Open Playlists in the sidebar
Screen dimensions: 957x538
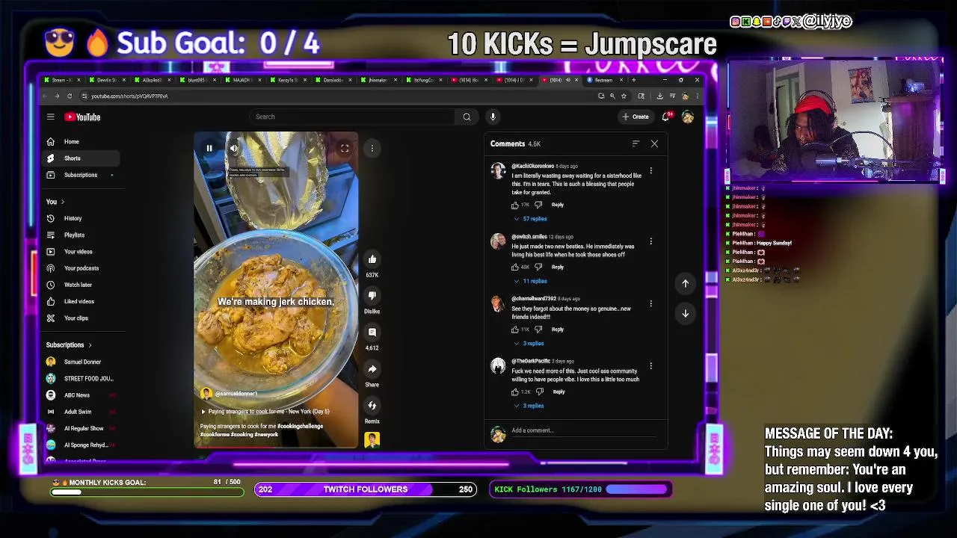(81, 235)
